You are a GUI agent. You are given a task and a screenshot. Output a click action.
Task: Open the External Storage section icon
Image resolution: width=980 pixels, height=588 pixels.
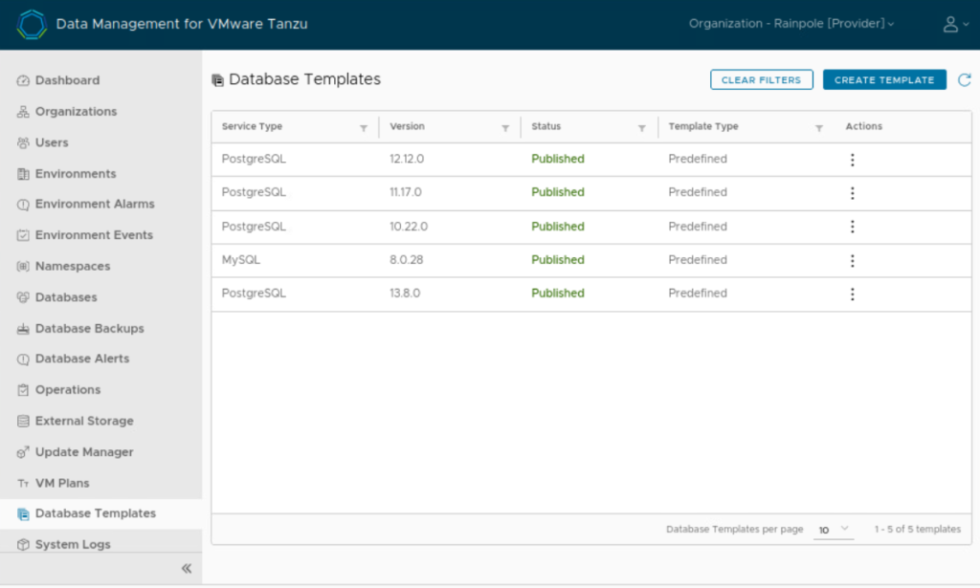click(x=21, y=421)
